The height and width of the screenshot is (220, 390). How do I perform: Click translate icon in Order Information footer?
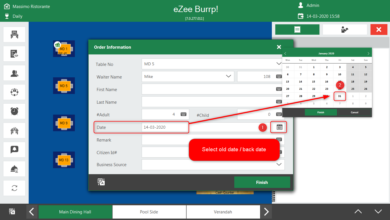(x=101, y=182)
